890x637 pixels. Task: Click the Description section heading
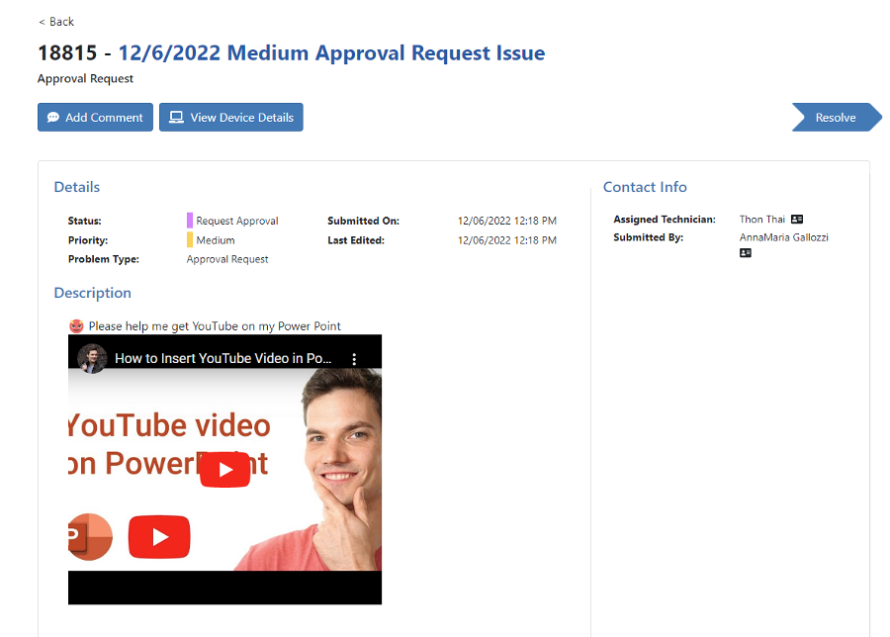[93, 293]
